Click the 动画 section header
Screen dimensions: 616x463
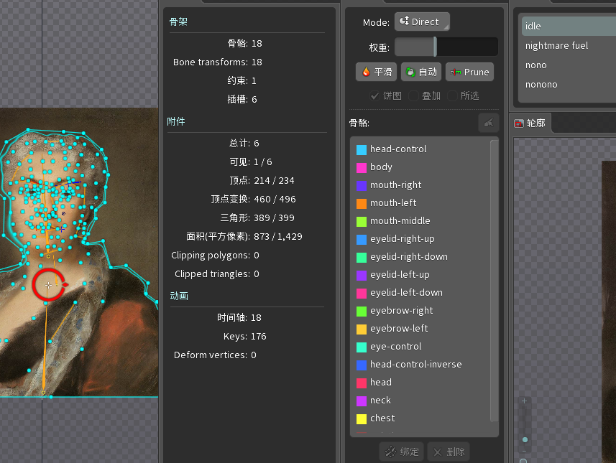tap(179, 296)
